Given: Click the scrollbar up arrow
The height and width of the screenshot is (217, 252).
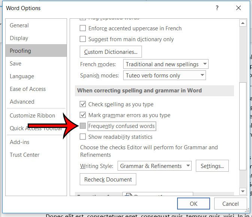Looking at the screenshot, I should click(243, 23).
